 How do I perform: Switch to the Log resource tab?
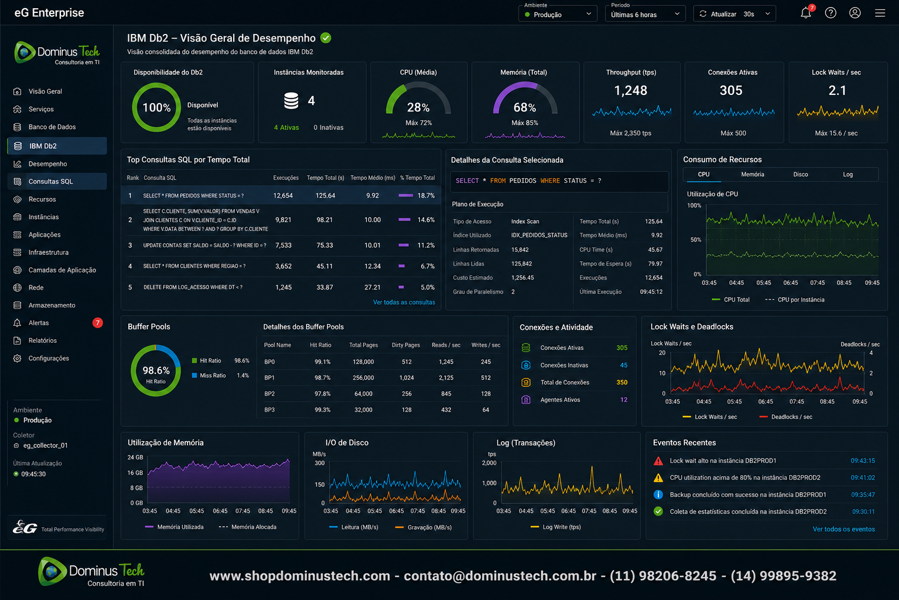pyautogui.click(x=848, y=175)
